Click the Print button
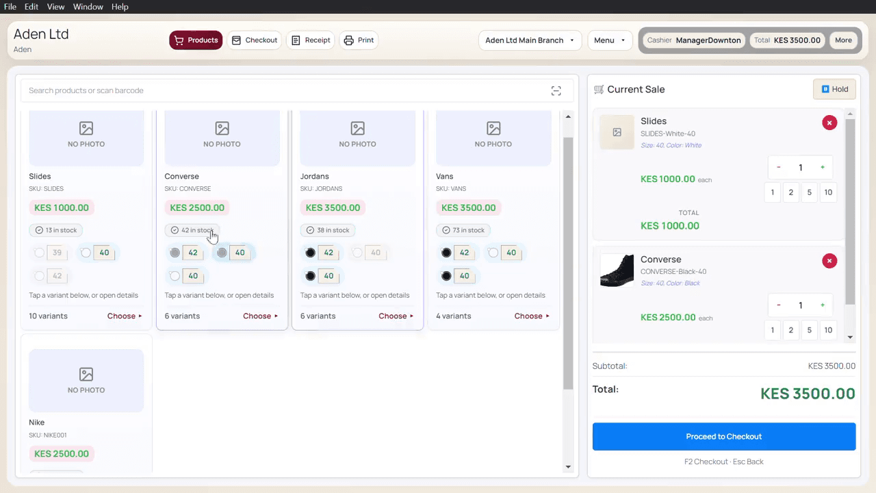This screenshot has width=876, height=493. point(359,40)
